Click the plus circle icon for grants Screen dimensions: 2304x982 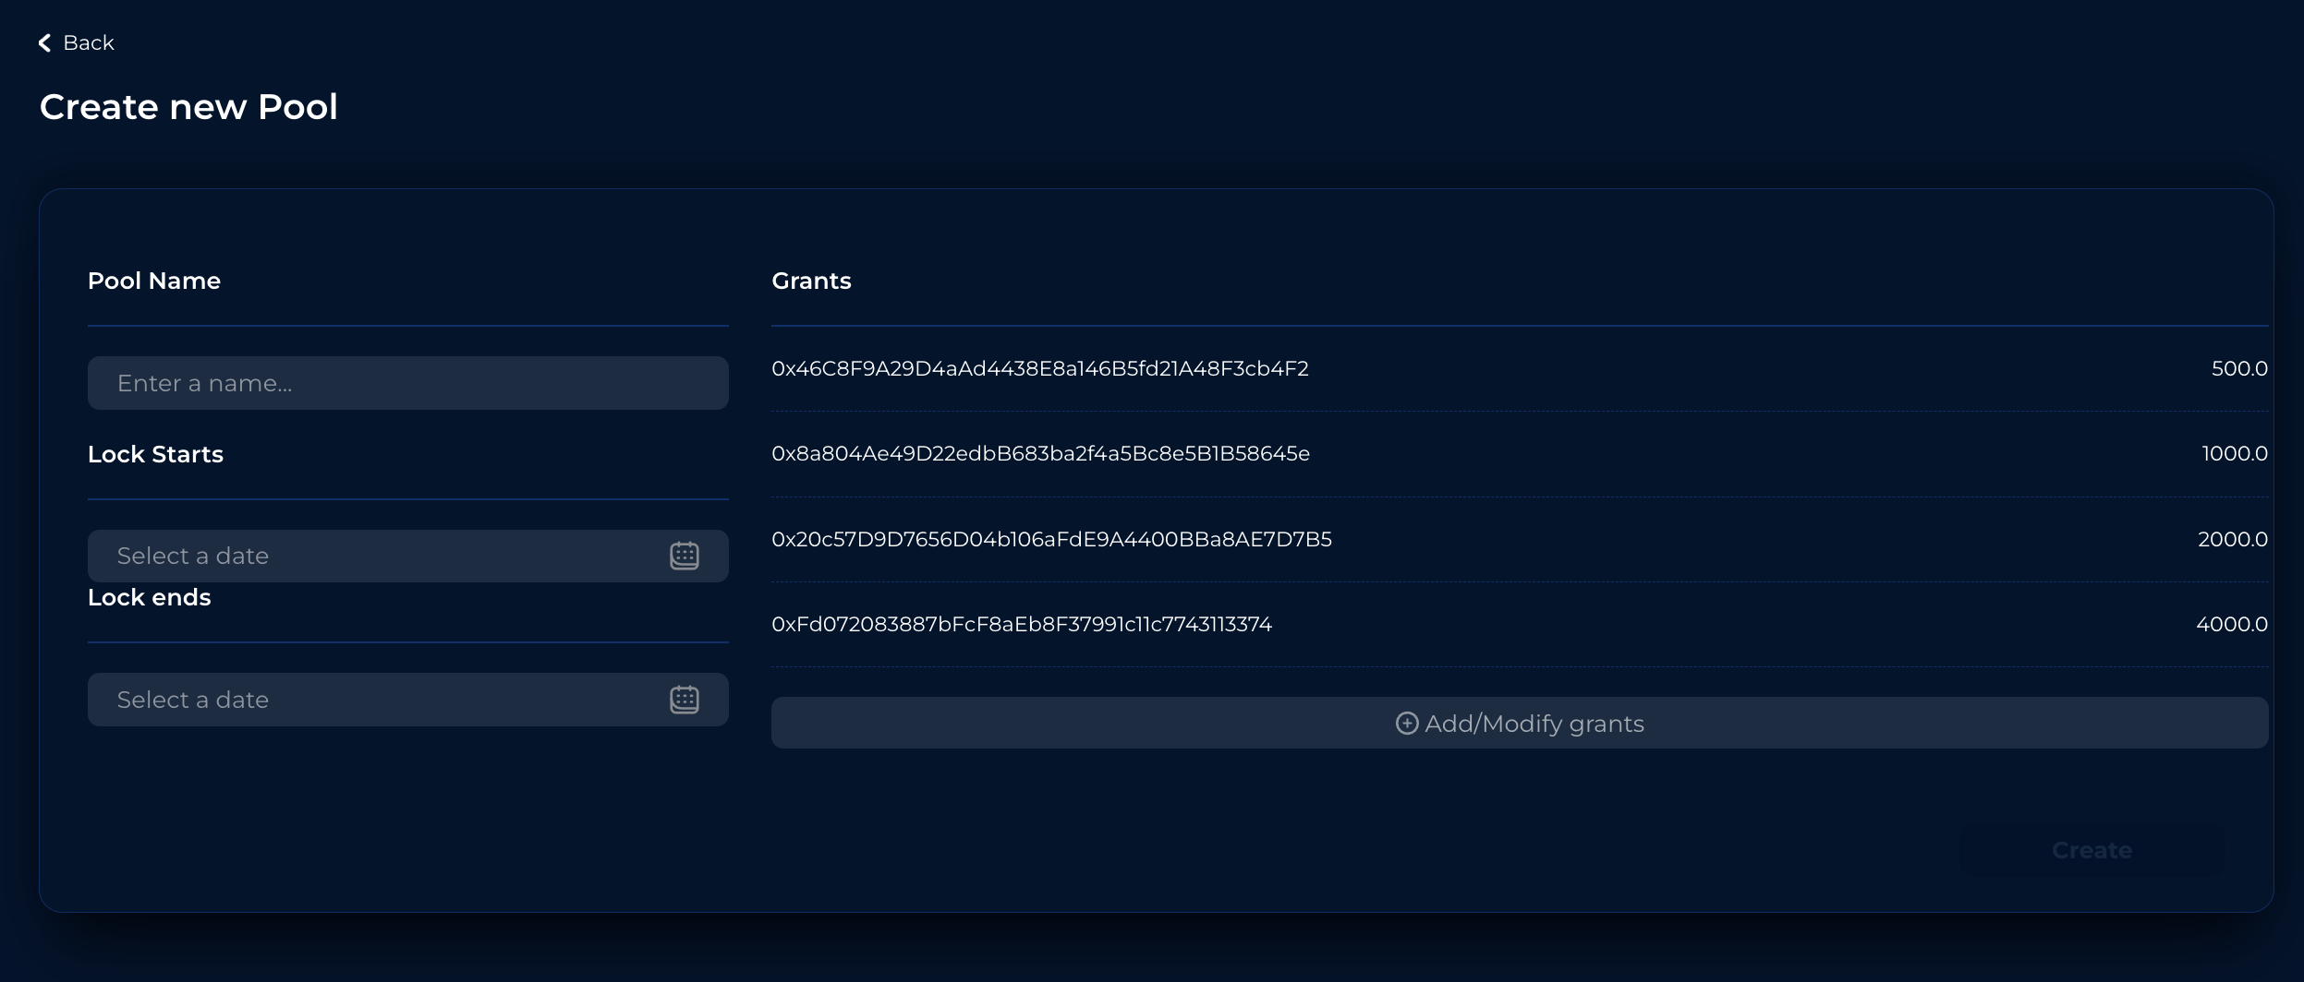[1406, 724]
